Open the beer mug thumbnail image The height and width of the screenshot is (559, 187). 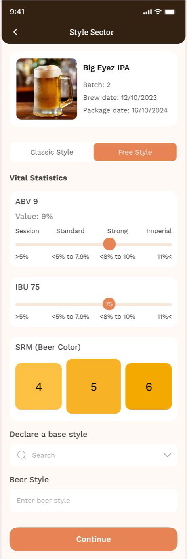pyautogui.click(x=47, y=89)
